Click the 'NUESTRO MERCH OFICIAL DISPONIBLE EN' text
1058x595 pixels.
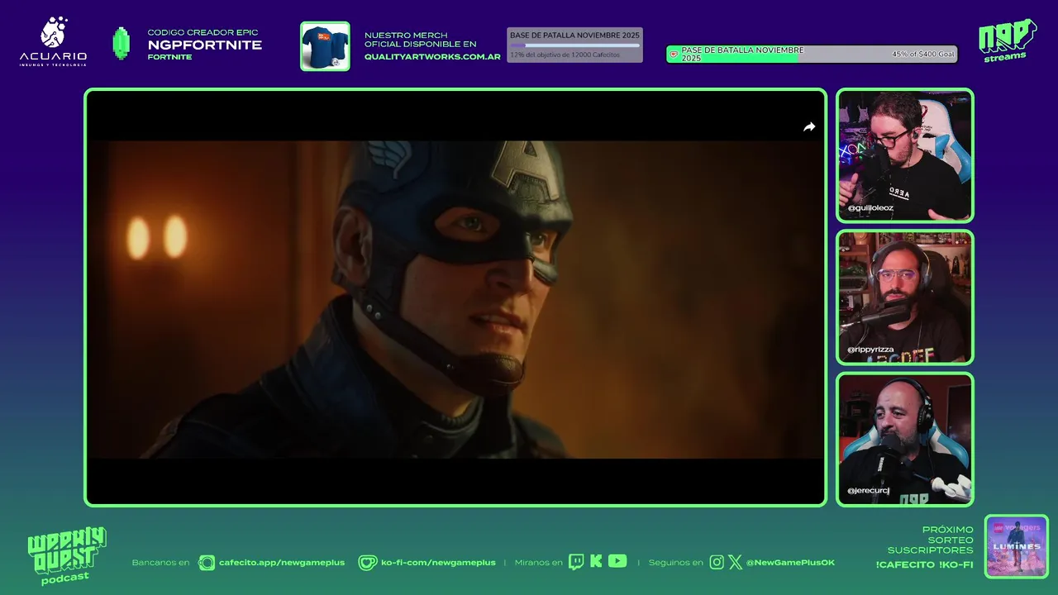coord(420,40)
